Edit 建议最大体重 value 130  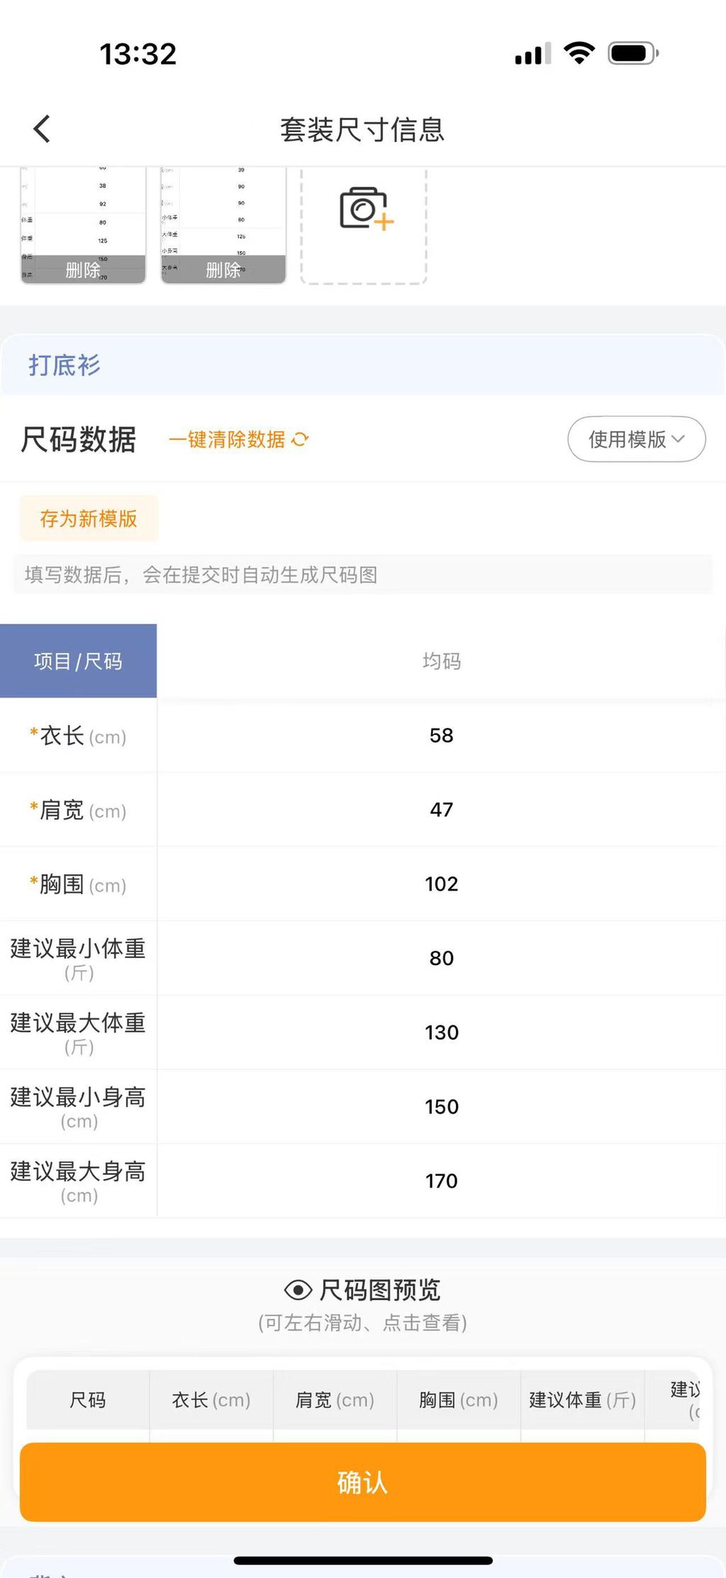point(441,1032)
